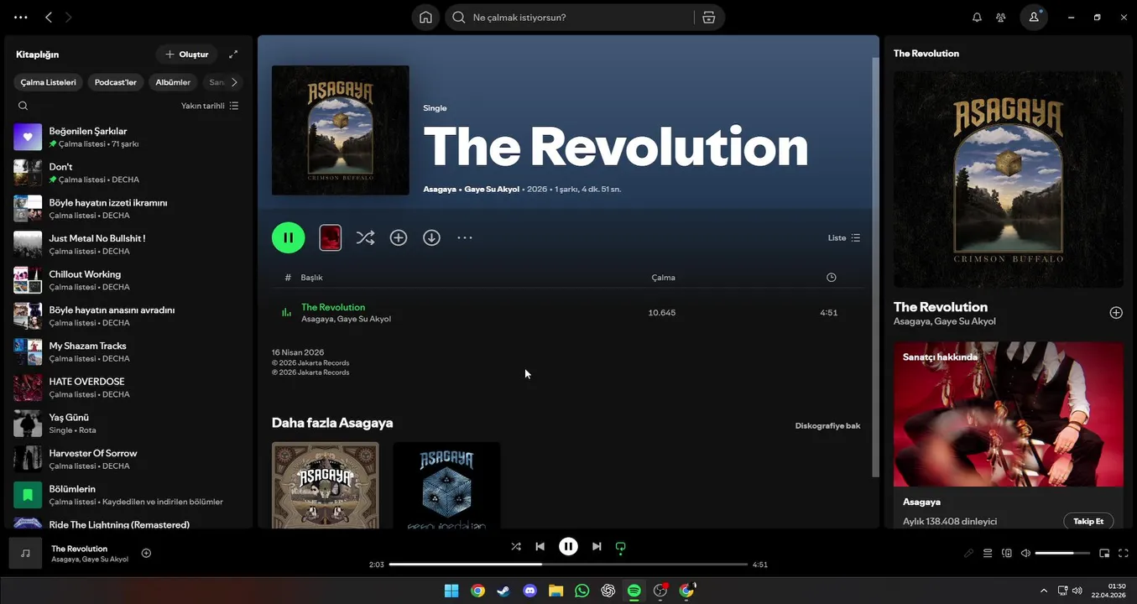Open connect to a device
Viewport: 1137px width, 604px height.
(x=1007, y=553)
